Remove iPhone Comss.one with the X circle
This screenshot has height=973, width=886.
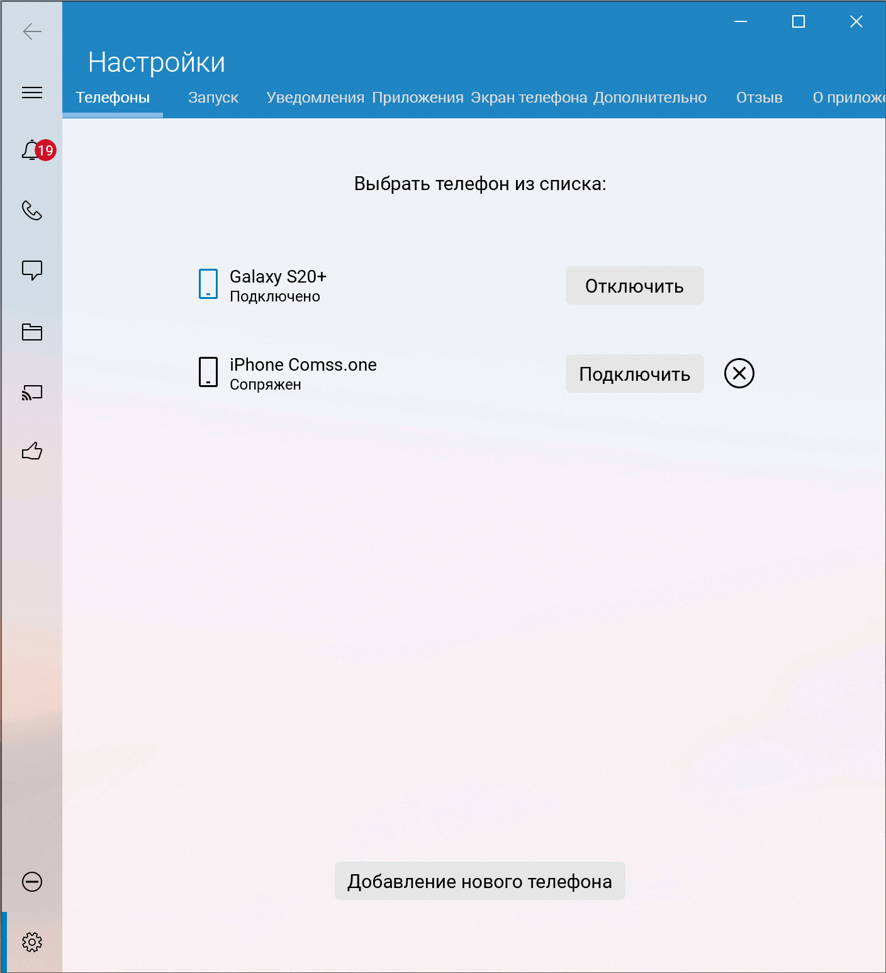[x=739, y=373]
